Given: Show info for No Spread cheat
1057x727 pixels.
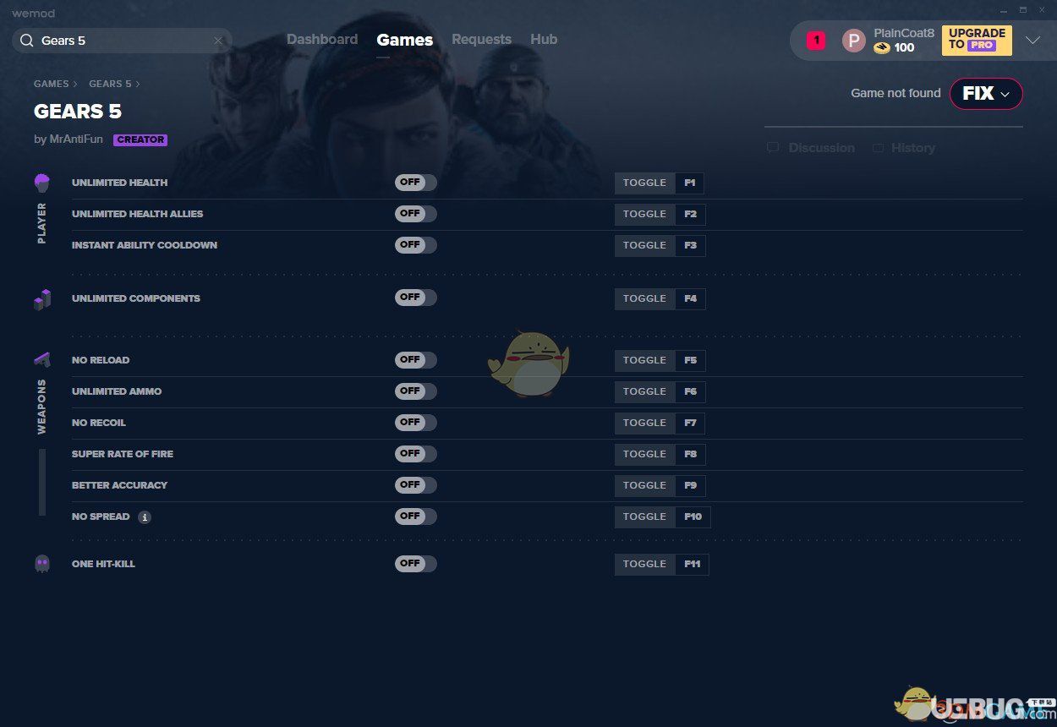Looking at the screenshot, I should click(x=145, y=517).
